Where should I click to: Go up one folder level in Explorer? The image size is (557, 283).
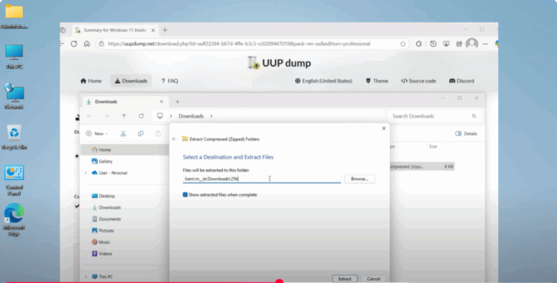pos(124,116)
